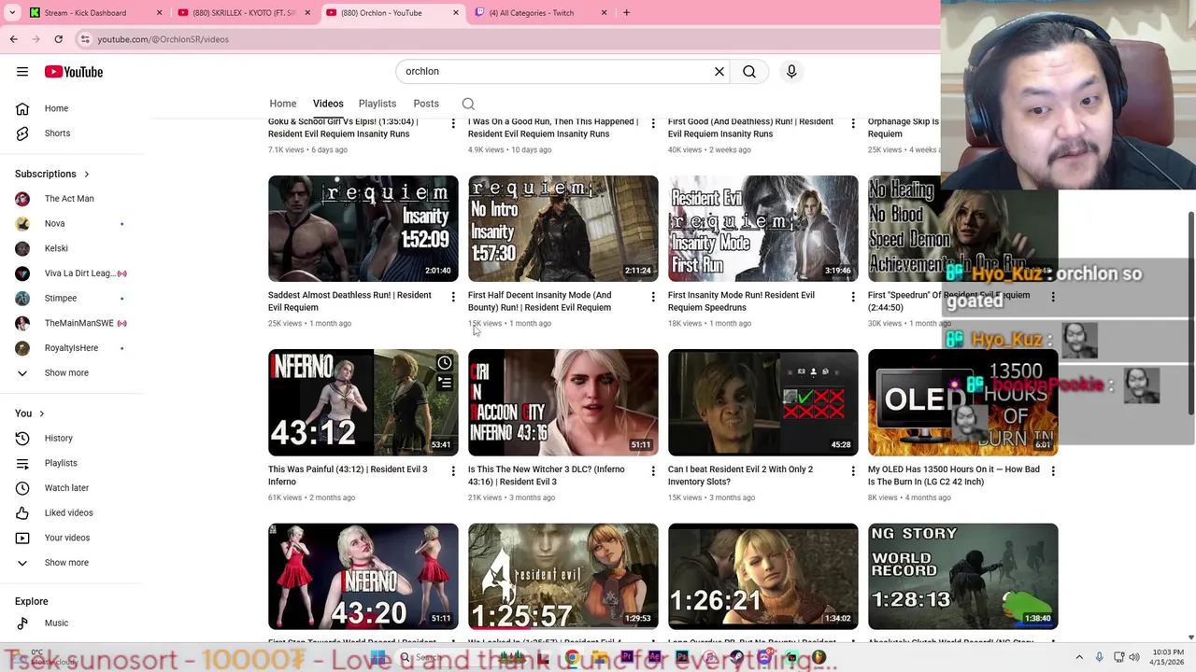
Task: Open options for My OLED Has 13500 Hours video
Action: pyautogui.click(x=1053, y=471)
